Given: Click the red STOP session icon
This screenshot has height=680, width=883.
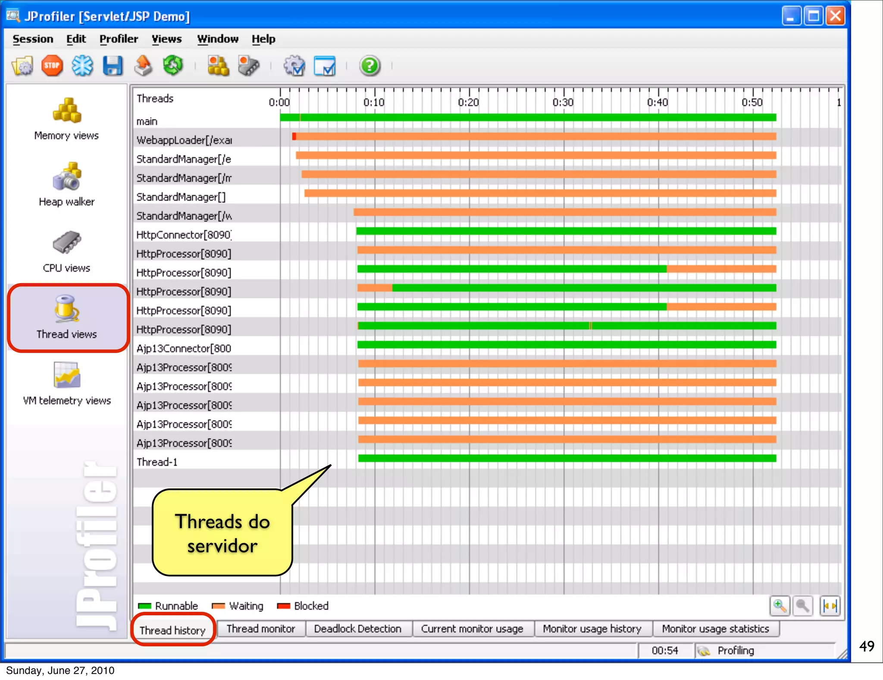Looking at the screenshot, I should 52,66.
